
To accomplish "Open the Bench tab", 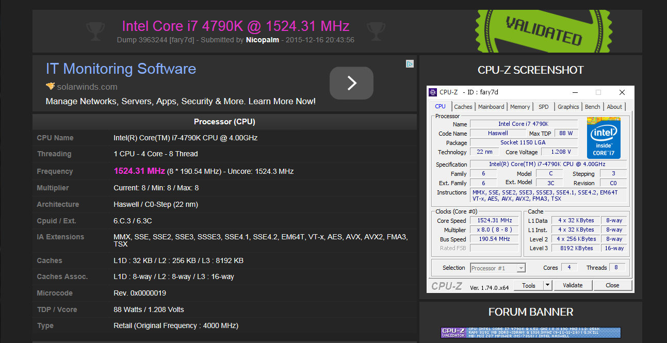I will tap(593, 107).
